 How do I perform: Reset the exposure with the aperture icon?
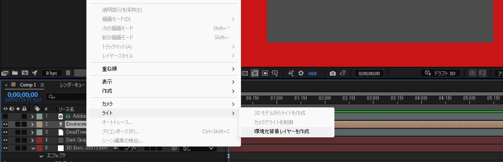301,73
